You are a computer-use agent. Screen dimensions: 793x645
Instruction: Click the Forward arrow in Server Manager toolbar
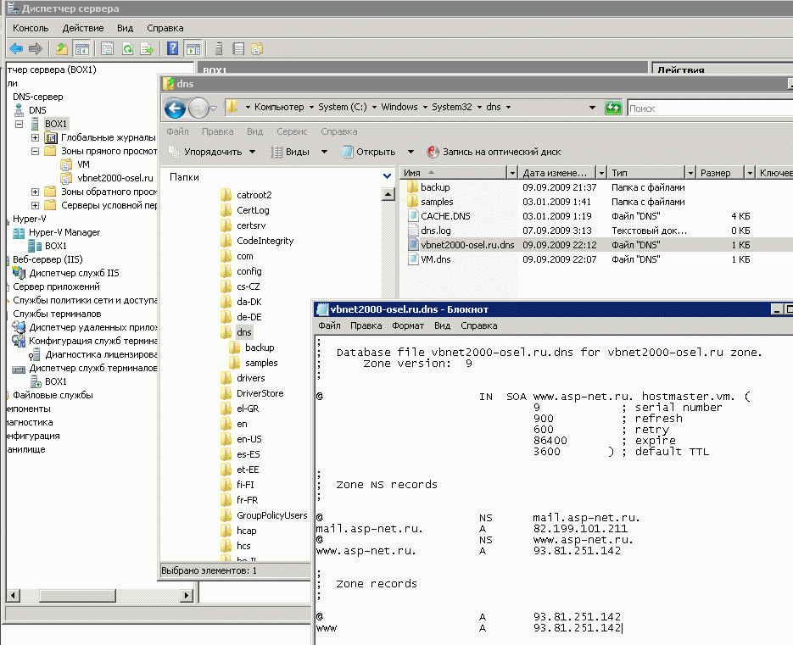click(36, 49)
